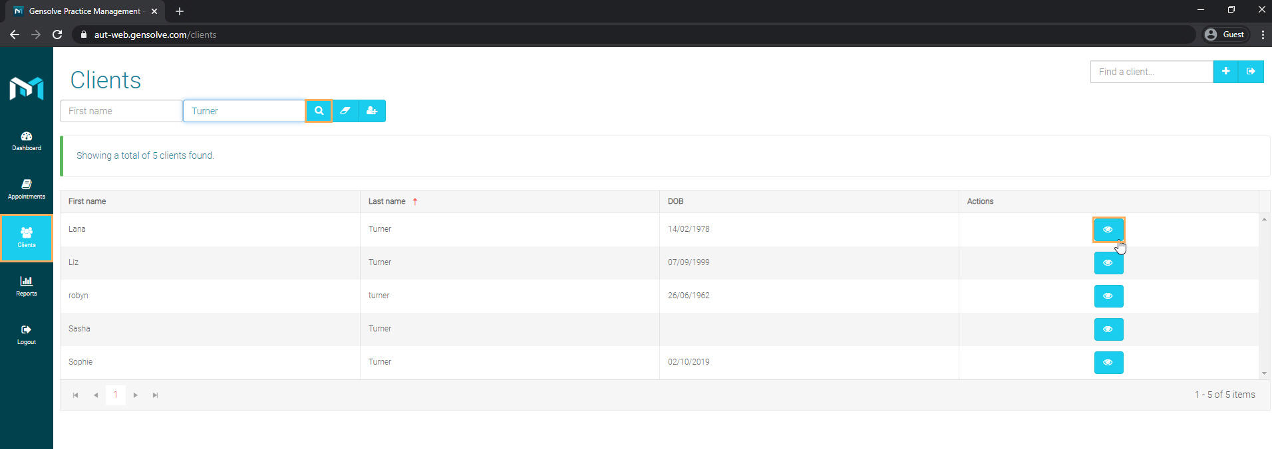Switch to the Gensolve Practice Management tab

tap(84, 11)
